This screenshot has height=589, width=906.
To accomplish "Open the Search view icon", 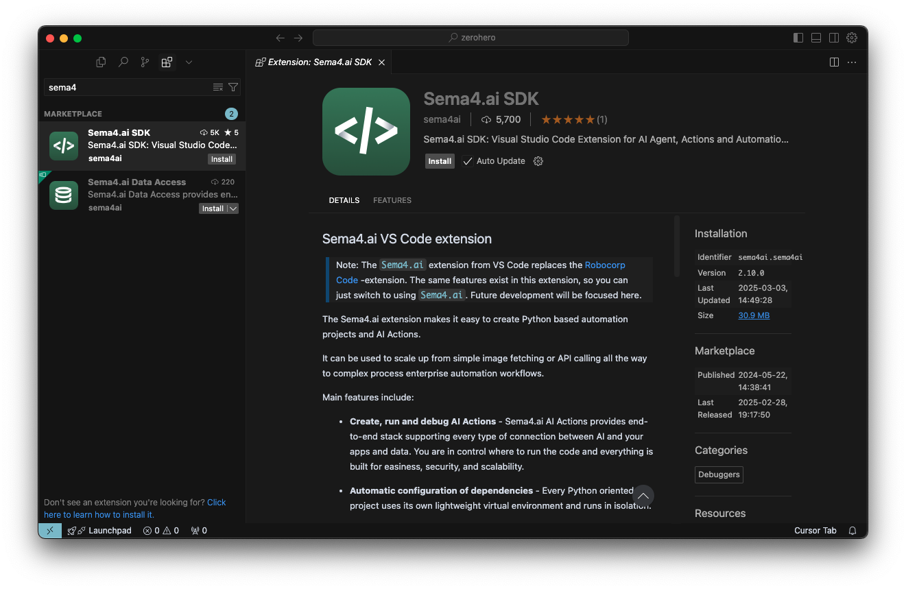I will click(x=123, y=62).
